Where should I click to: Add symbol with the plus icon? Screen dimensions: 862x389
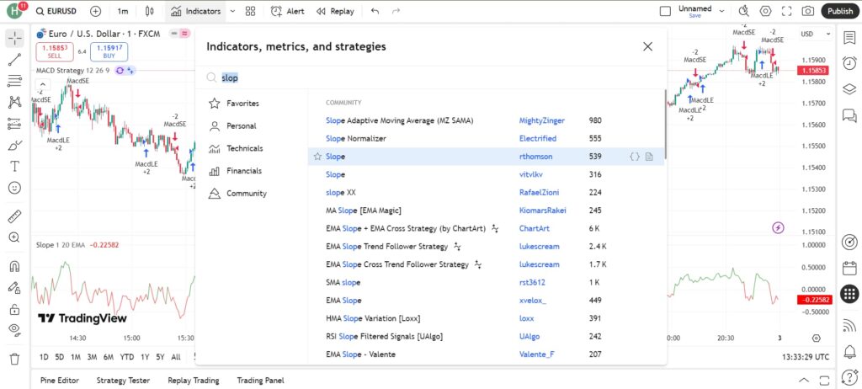pos(95,11)
